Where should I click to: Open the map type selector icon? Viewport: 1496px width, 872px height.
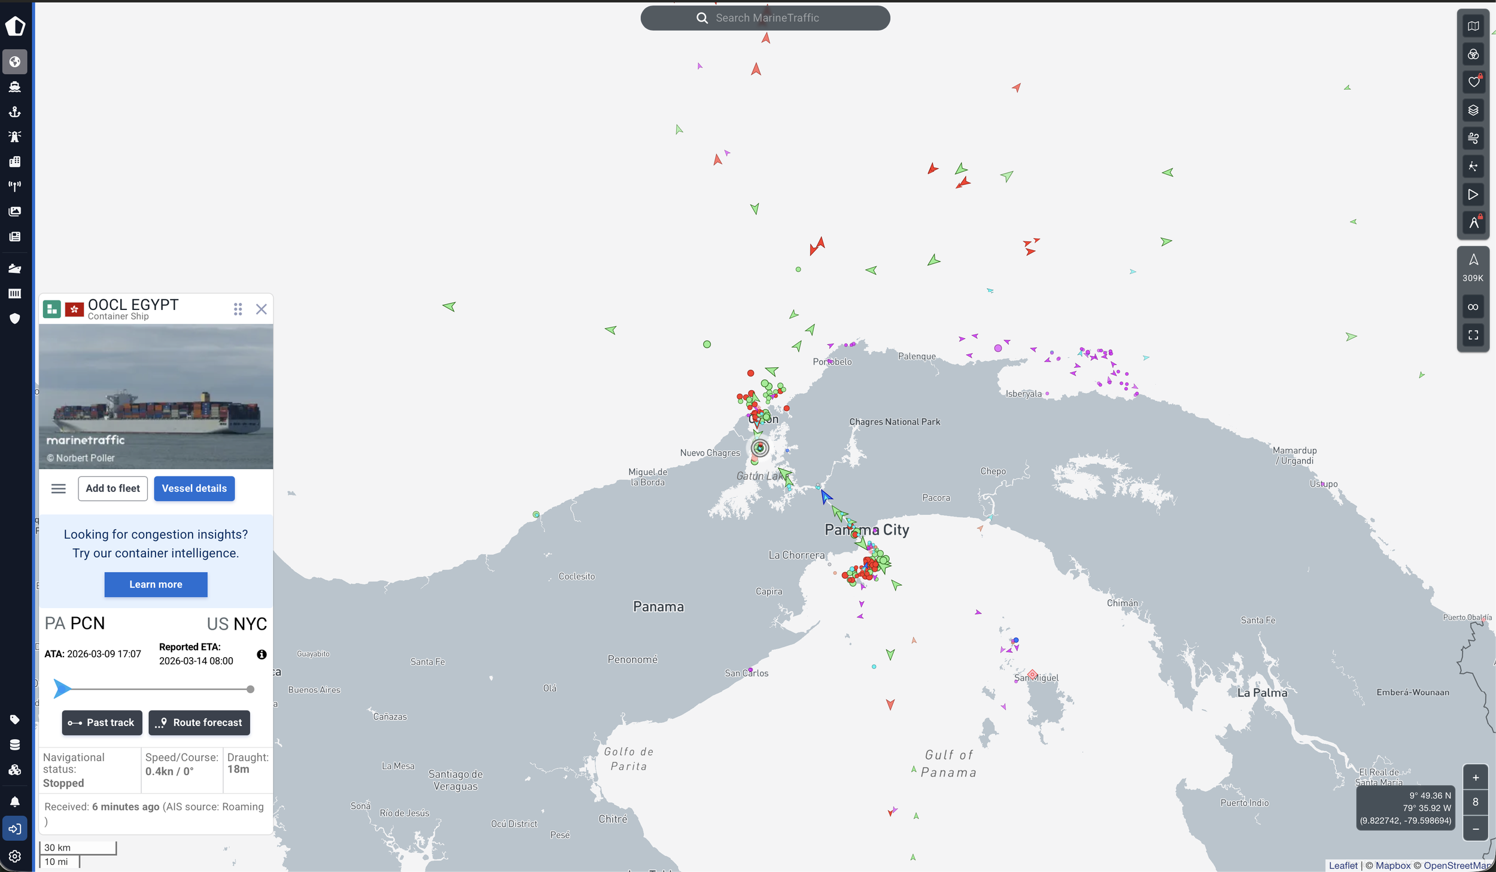click(1473, 26)
